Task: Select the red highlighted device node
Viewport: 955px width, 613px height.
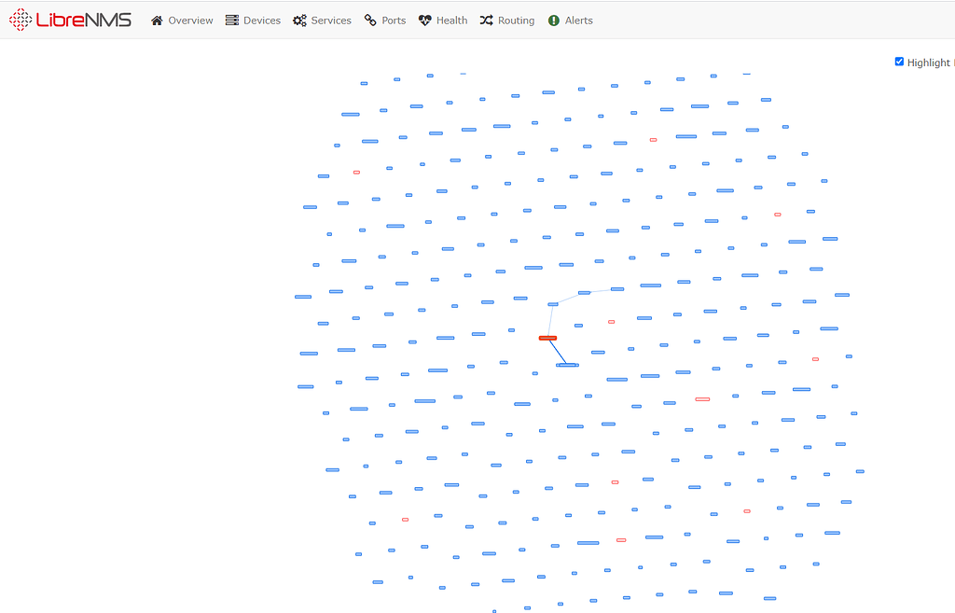Action: (547, 338)
